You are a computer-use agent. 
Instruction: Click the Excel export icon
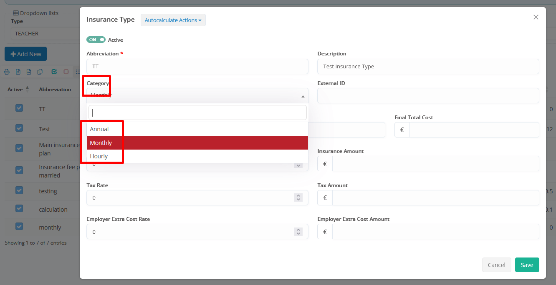click(x=18, y=72)
